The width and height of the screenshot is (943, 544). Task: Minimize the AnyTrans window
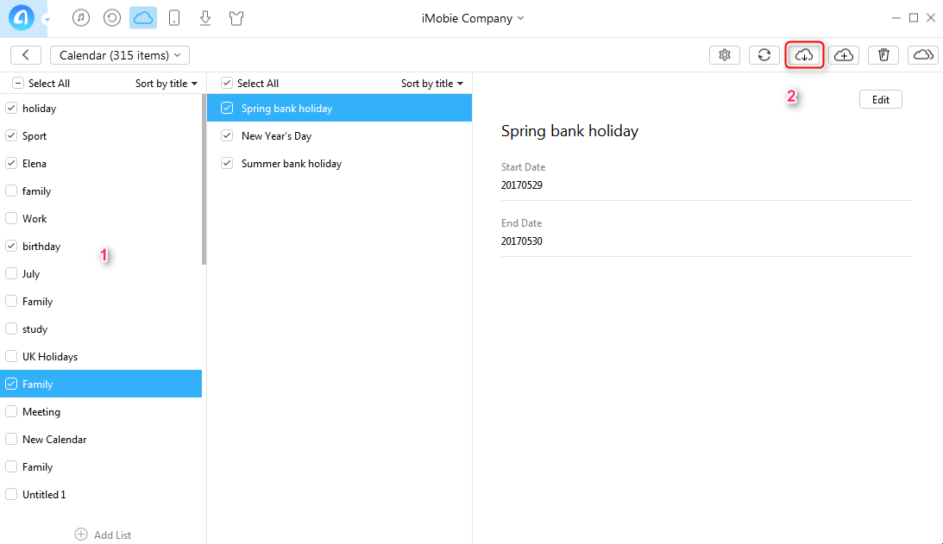tap(896, 18)
